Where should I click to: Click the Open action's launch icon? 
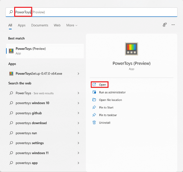(x=94, y=84)
